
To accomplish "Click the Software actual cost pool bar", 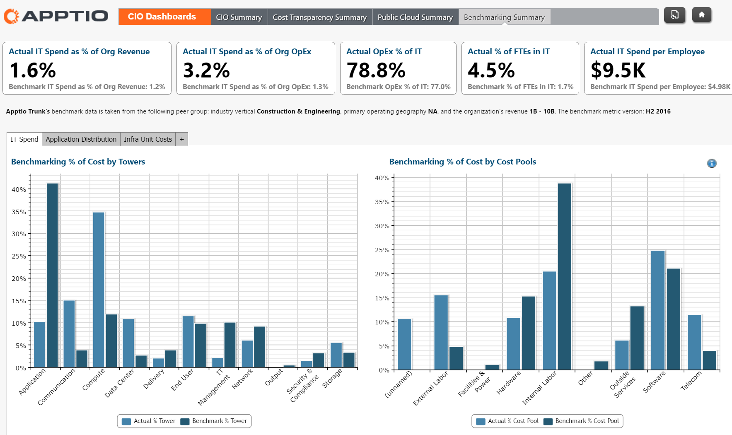I will (x=658, y=310).
